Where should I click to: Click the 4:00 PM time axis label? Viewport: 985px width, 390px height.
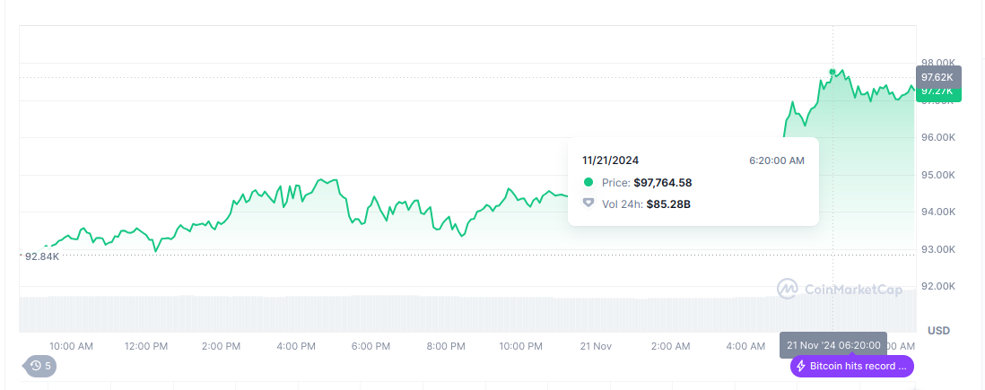coord(296,346)
